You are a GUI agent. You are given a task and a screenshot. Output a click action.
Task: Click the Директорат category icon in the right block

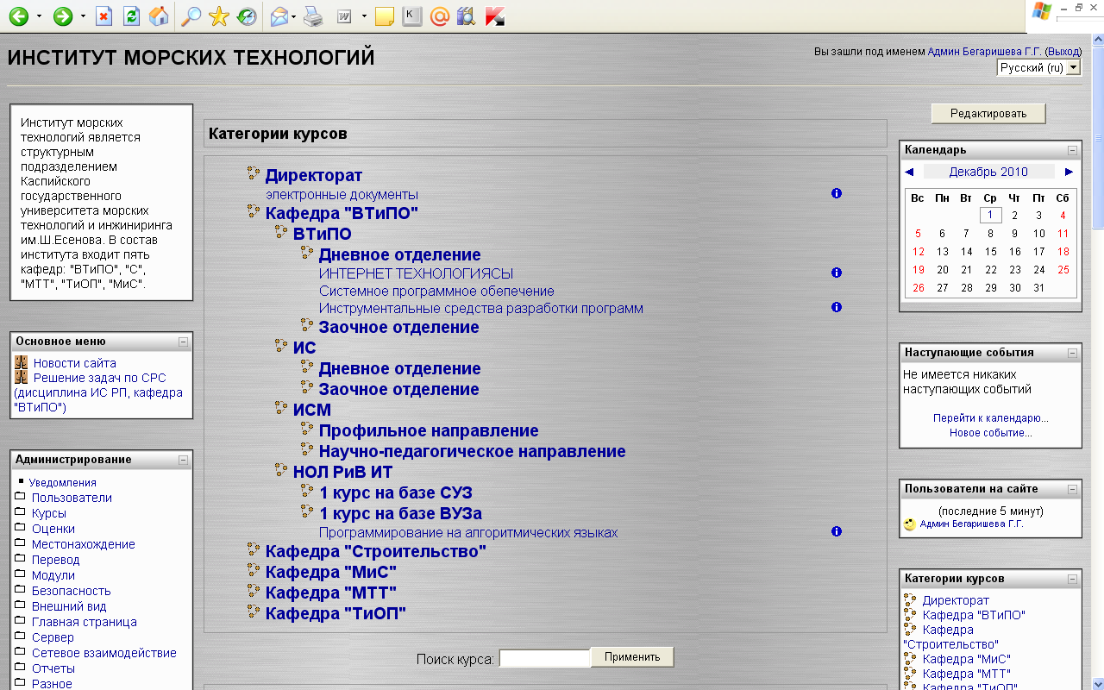tap(910, 599)
